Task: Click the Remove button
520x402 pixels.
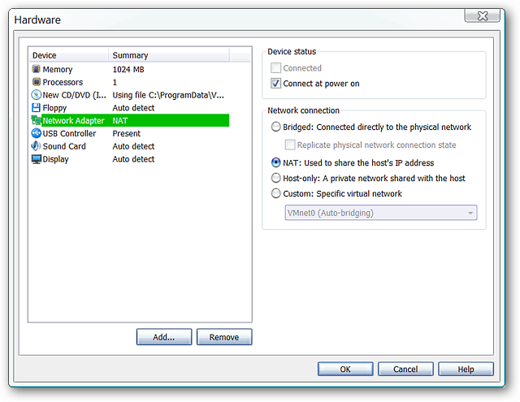Action: click(x=224, y=337)
